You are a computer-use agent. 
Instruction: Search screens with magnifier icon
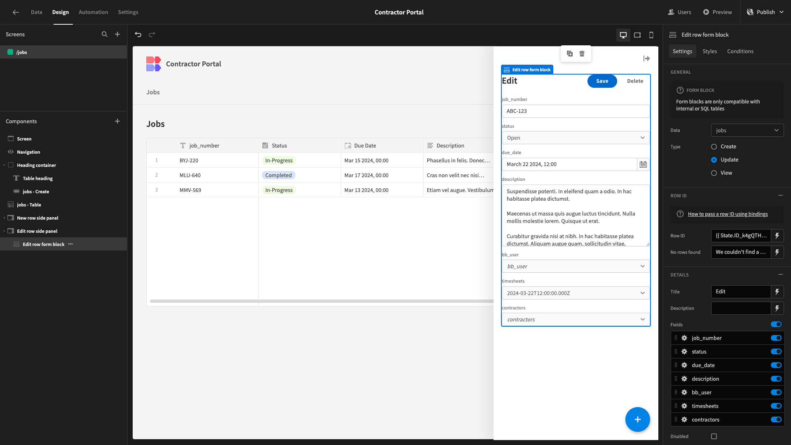coord(105,35)
